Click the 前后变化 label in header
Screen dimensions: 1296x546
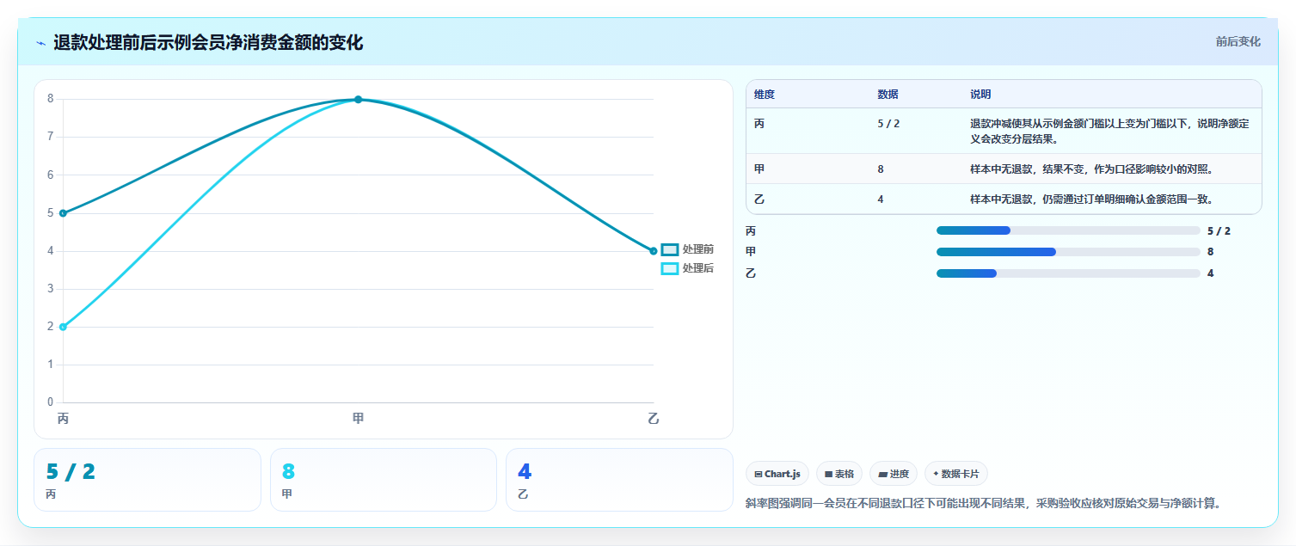point(1238,41)
